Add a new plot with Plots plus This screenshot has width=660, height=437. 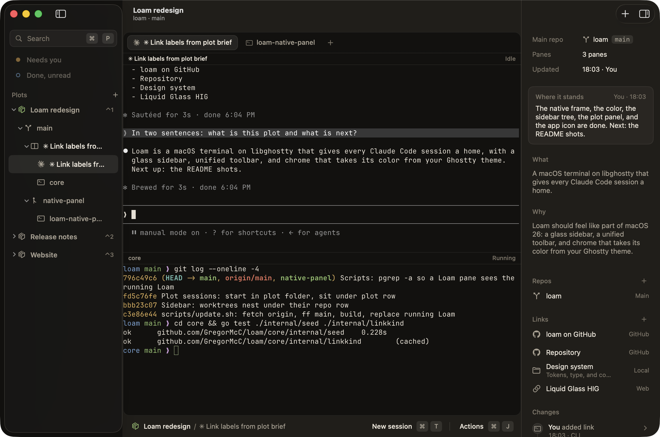point(115,95)
